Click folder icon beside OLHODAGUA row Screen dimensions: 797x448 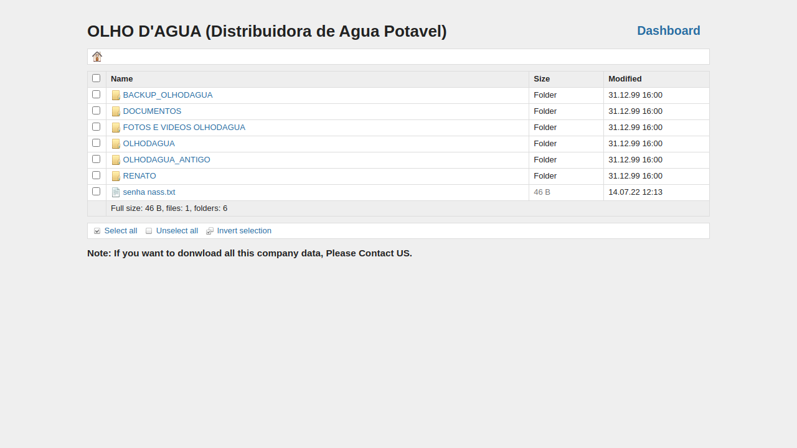116,144
